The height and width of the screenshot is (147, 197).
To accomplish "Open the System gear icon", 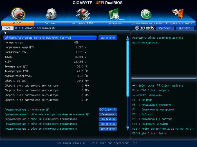I will (51, 13).
